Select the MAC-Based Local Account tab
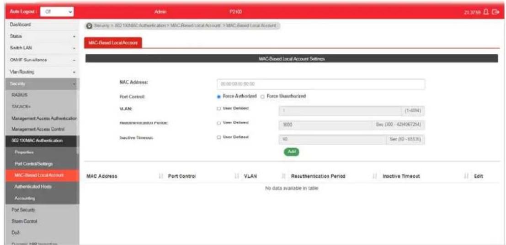The image size is (506, 245). [x=112, y=44]
